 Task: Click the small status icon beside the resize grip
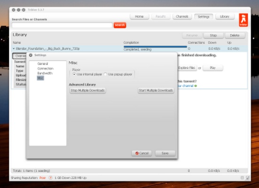click(242, 178)
